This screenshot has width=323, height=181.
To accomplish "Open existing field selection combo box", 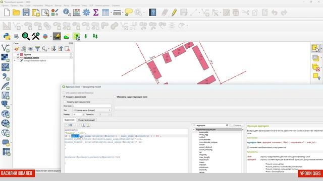I will pyautogui.click(x=219, y=108).
